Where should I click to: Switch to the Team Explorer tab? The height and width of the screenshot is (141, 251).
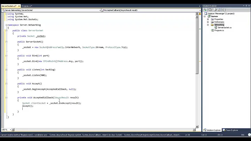click(x=230, y=130)
